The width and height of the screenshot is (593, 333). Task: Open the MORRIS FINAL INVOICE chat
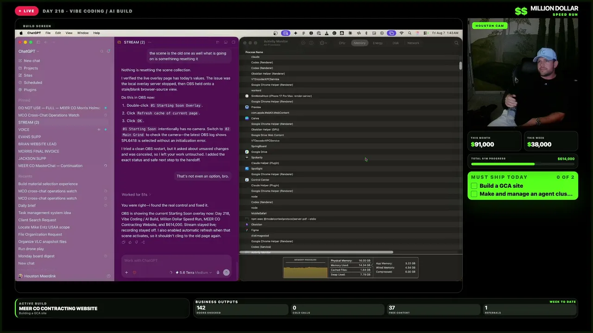pos(64,151)
